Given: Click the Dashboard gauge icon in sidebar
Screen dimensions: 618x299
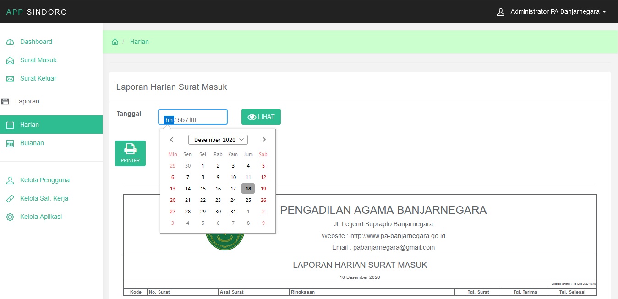Looking at the screenshot, I should tap(10, 42).
